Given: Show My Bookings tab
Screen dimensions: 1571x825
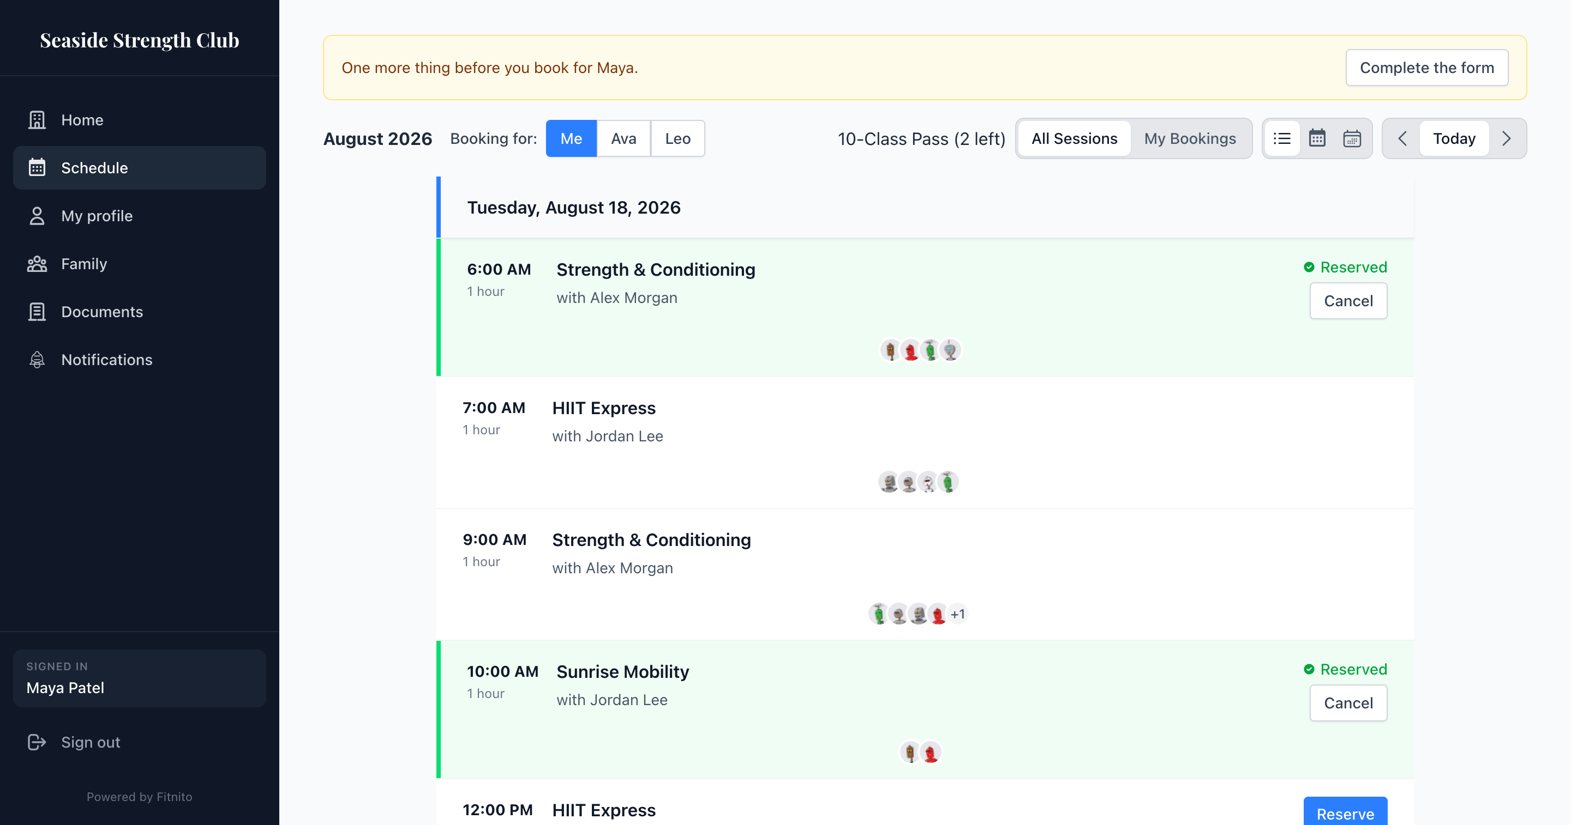Looking at the screenshot, I should pyautogui.click(x=1190, y=138).
